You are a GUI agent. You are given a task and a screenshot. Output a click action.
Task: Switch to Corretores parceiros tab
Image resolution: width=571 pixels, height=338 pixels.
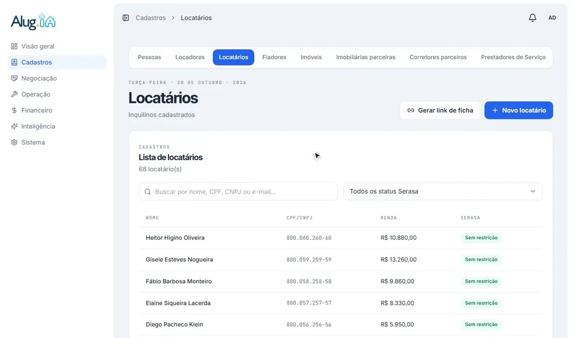(x=438, y=57)
